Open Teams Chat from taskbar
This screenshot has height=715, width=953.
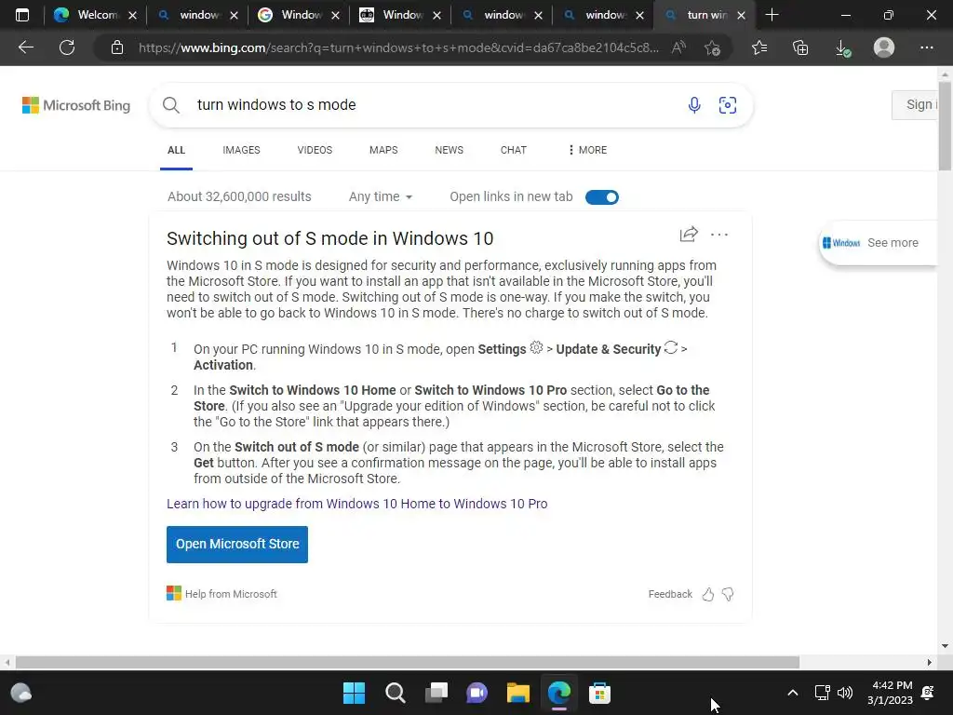point(477,693)
